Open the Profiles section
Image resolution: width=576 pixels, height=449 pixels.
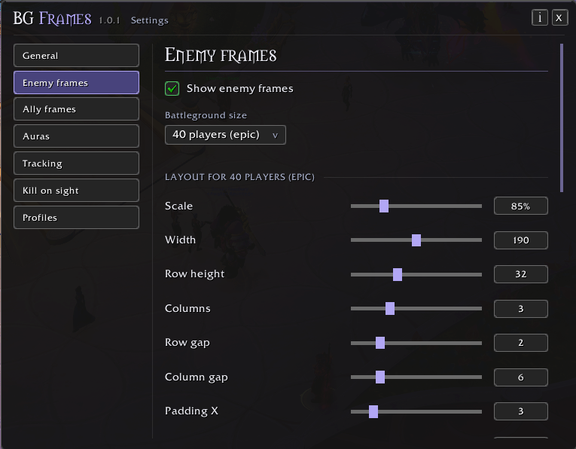point(76,218)
